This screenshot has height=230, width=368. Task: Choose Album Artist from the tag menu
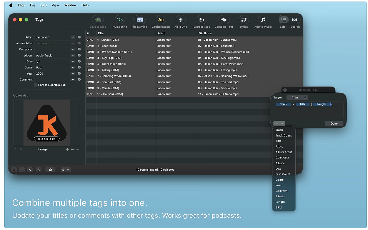(x=283, y=152)
